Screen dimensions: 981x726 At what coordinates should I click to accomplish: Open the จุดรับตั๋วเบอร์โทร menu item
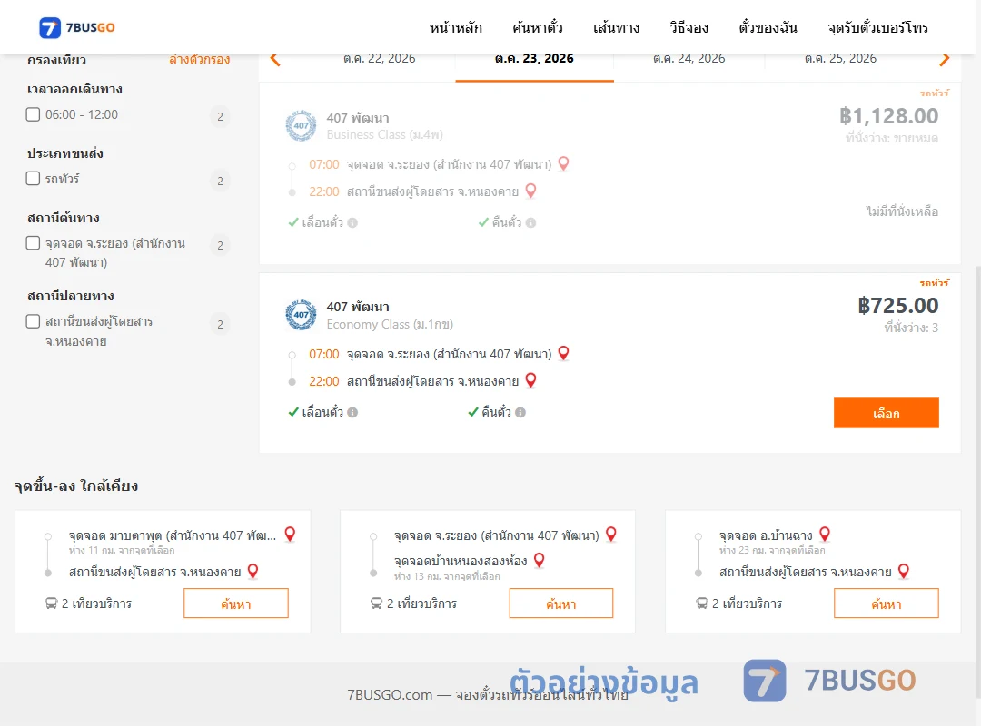[877, 28]
